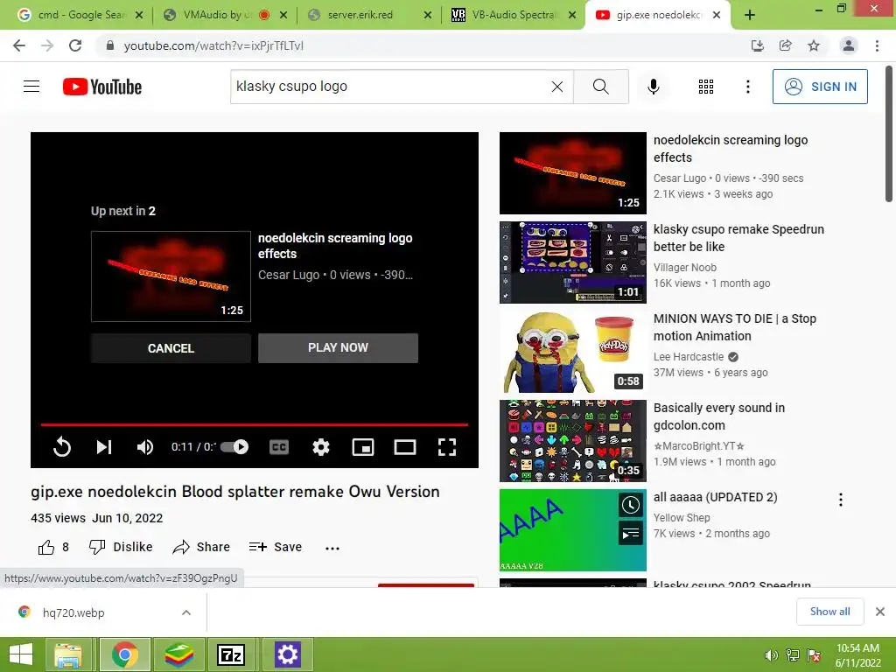This screenshot has height=672, width=896.
Task: Open Basically every sound in gdcolon.com
Action: [719, 416]
